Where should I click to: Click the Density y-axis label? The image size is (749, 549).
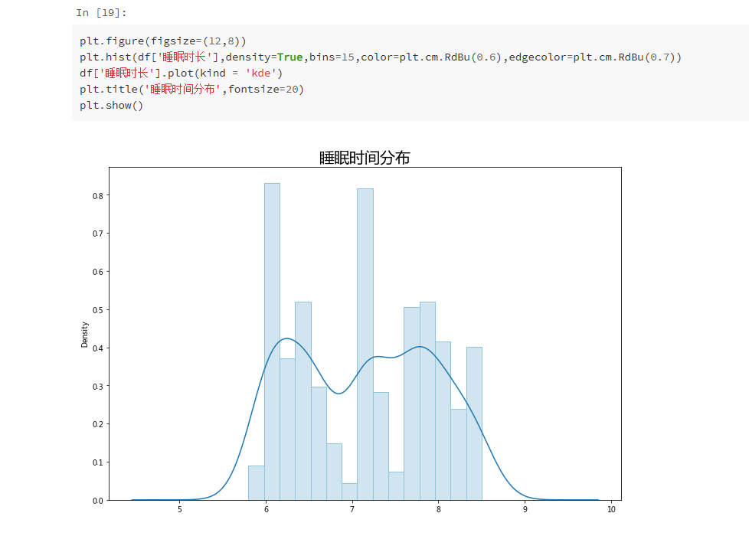(84, 334)
